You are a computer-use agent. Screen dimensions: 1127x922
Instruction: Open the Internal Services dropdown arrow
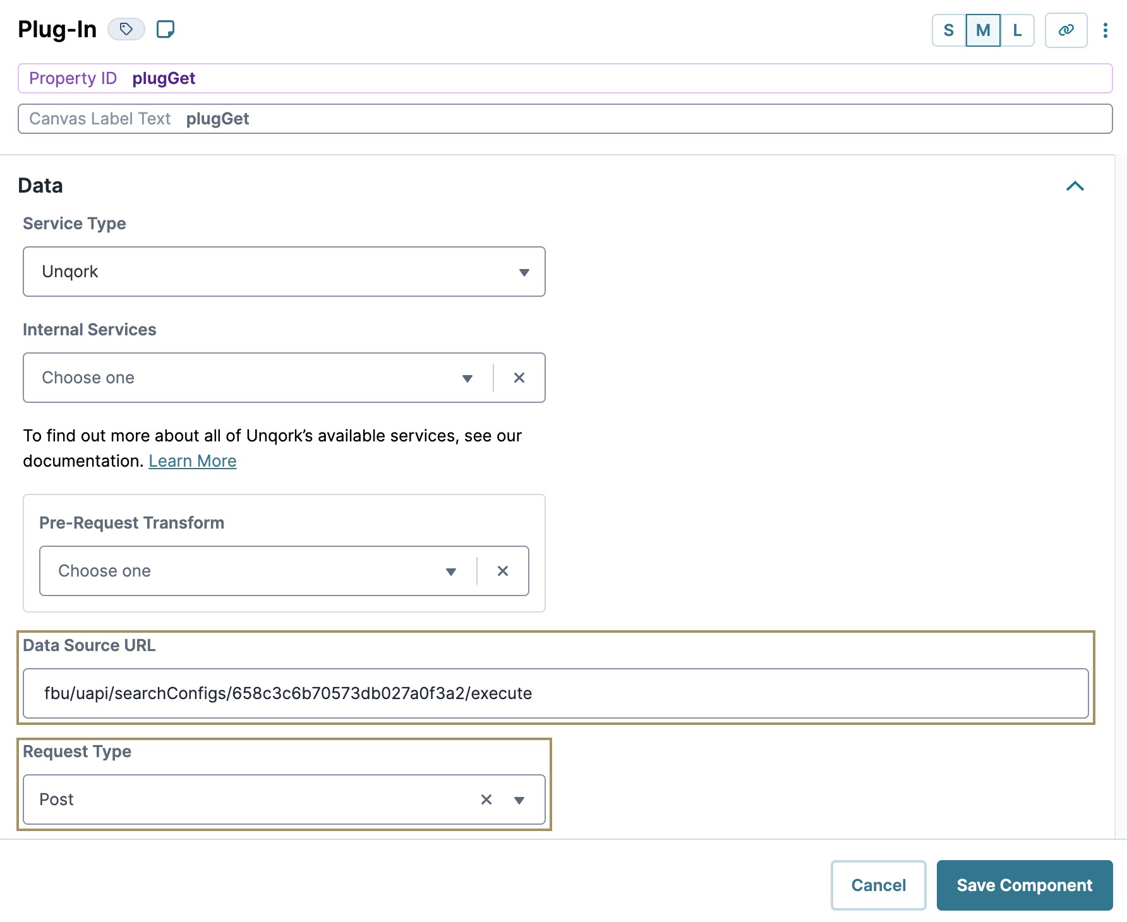[467, 378]
